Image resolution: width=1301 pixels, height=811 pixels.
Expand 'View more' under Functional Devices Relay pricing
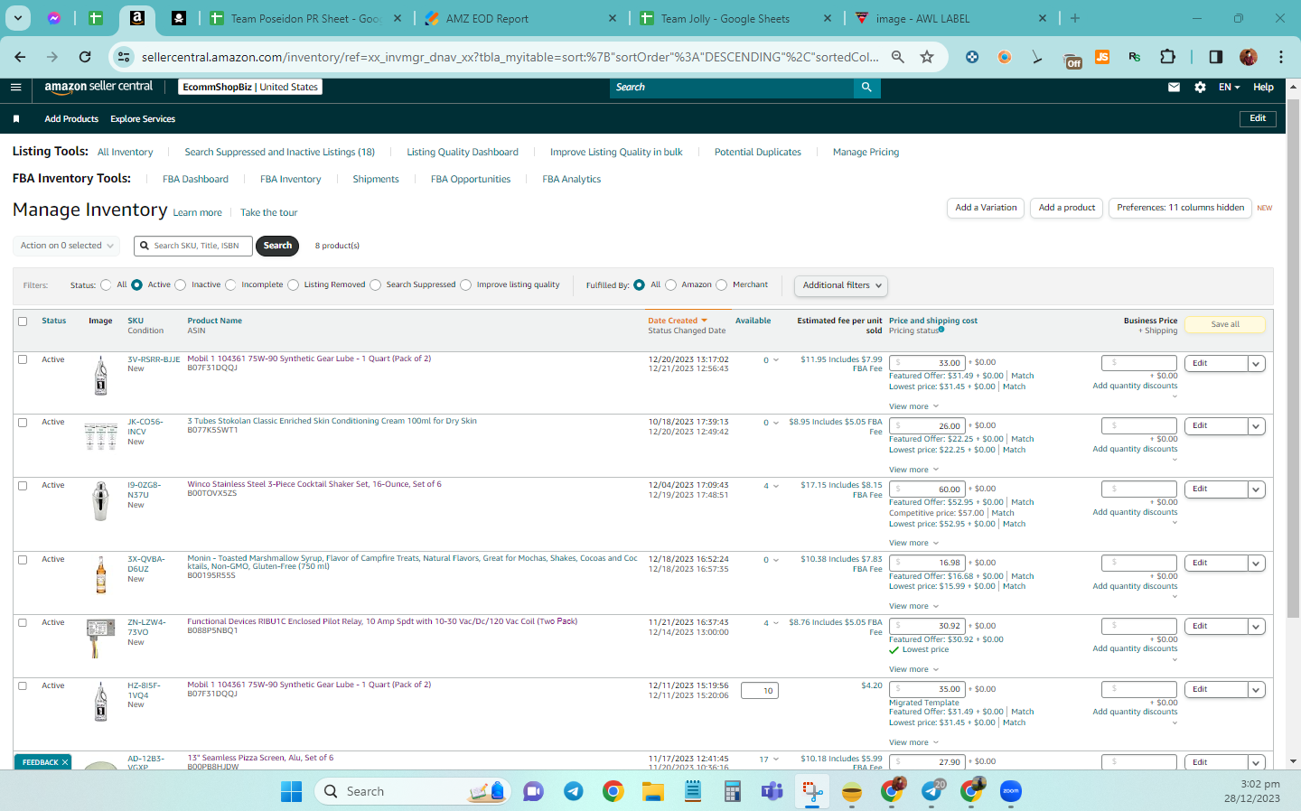pyautogui.click(x=913, y=669)
